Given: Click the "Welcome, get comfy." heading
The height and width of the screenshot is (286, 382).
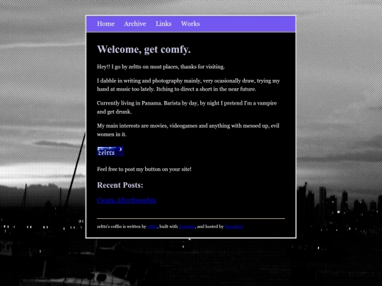Looking at the screenshot, I should click(x=144, y=49).
